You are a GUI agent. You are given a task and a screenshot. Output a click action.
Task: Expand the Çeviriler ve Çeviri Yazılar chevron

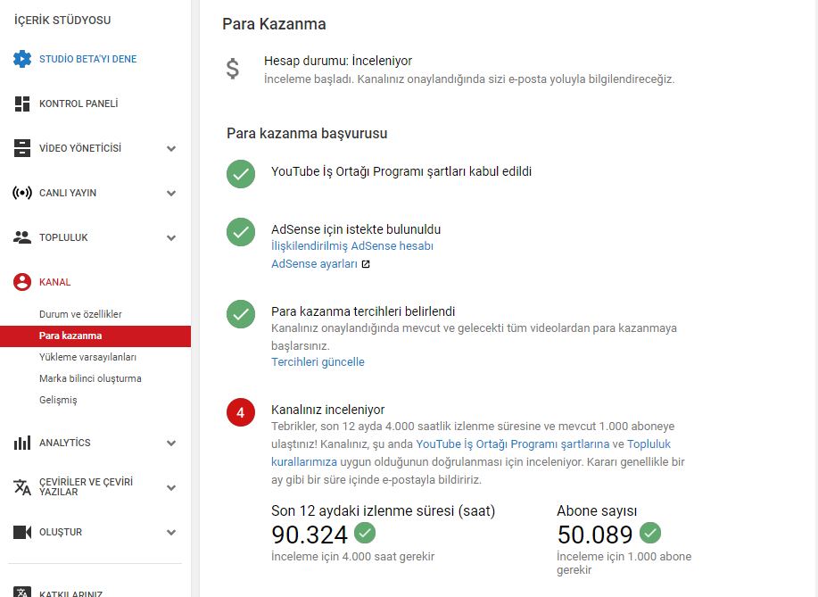(171, 488)
